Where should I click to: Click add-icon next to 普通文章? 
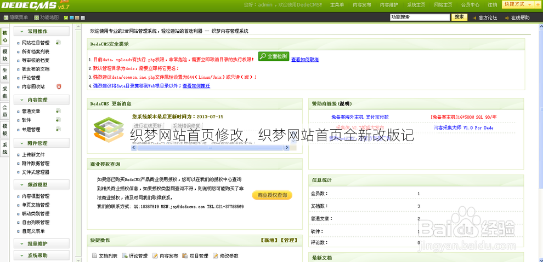[x=59, y=111]
